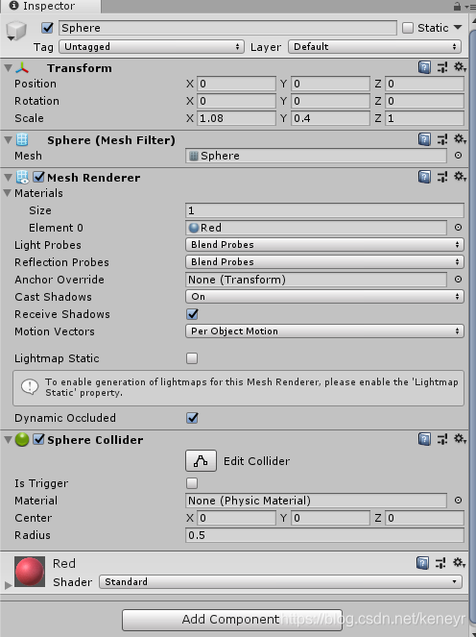This screenshot has width=476, height=637.
Task: Click the Mesh Renderer component icon
Action: tap(22, 177)
